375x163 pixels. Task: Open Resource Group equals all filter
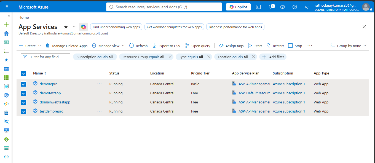click(143, 57)
